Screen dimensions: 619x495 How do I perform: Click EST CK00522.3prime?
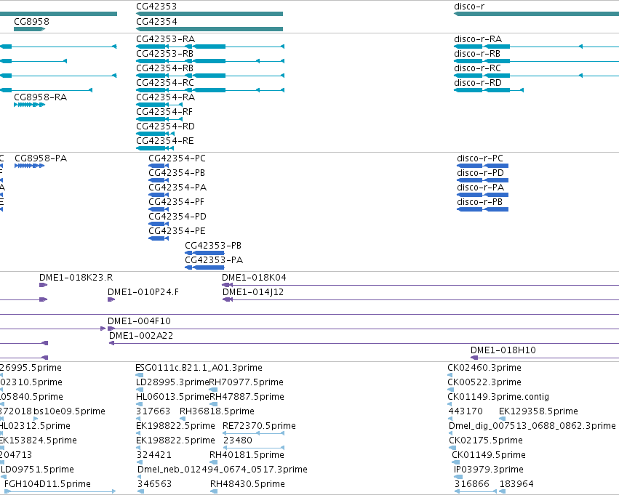click(450, 390)
